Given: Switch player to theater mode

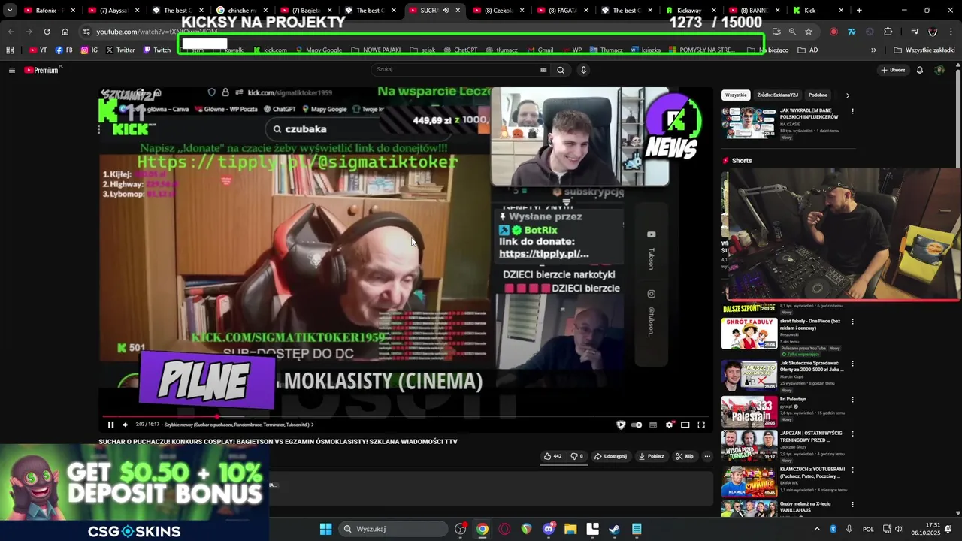Looking at the screenshot, I should pyautogui.click(x=685, y=425).
